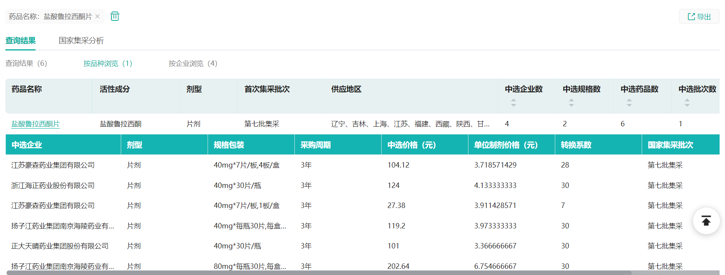Select the 查询结果 main tab
Screen dimensions: 725x275
20,40
